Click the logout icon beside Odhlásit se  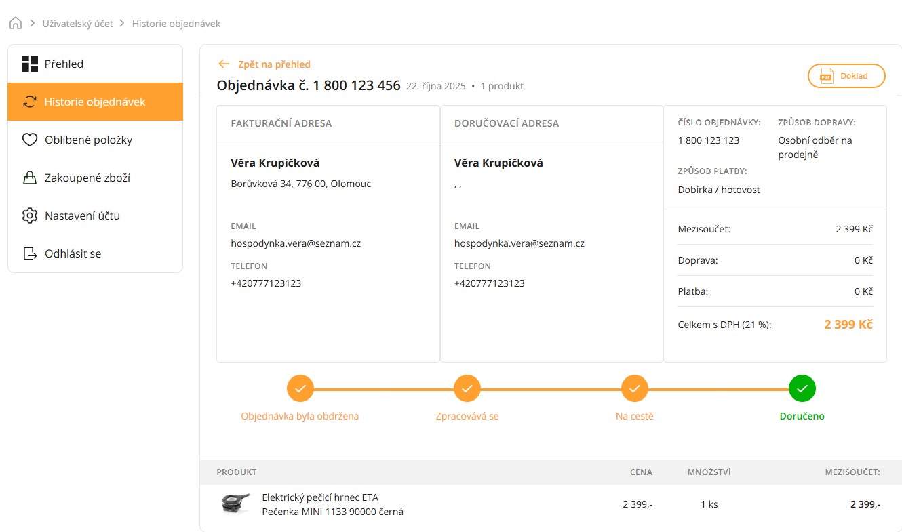pos(29,253)
